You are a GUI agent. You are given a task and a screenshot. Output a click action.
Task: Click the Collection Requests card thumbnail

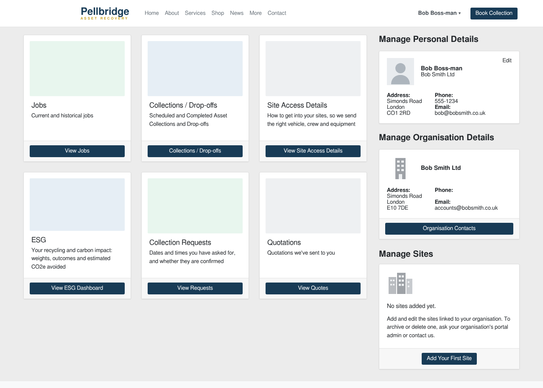[x=195, y=206]
